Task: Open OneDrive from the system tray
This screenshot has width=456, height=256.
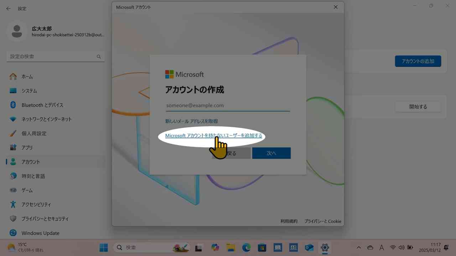Action: pyautogui.click(x=370, y=248)
